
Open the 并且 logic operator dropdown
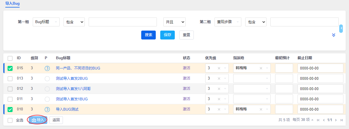(174, 22)
